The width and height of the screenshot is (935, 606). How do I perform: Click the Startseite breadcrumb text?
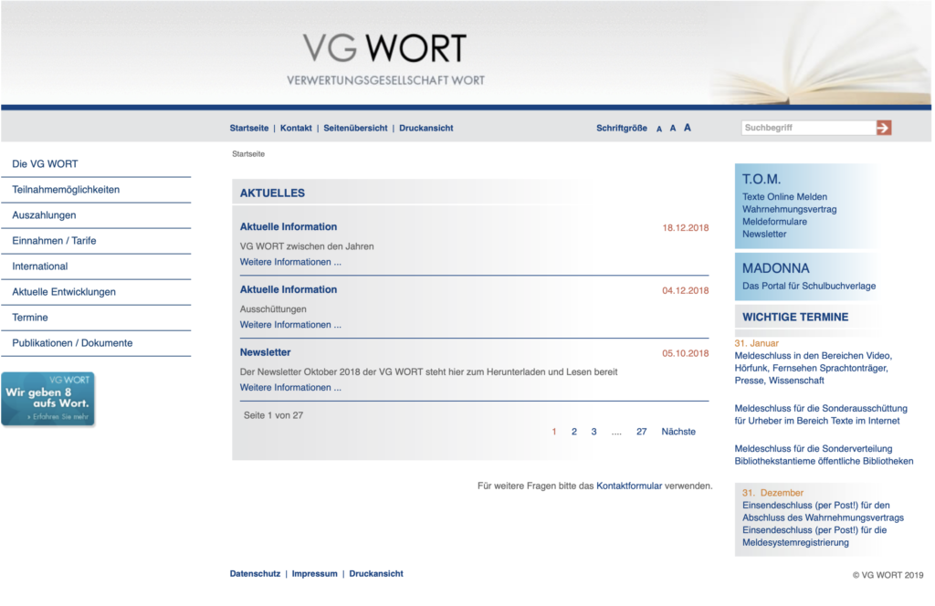point(248,154)
